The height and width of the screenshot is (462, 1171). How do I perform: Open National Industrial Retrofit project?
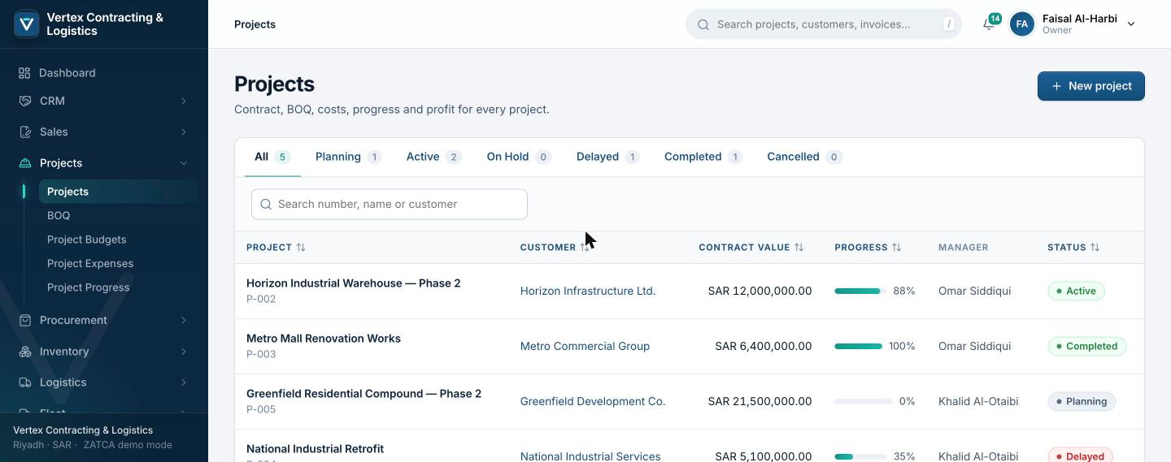[315, 449]
